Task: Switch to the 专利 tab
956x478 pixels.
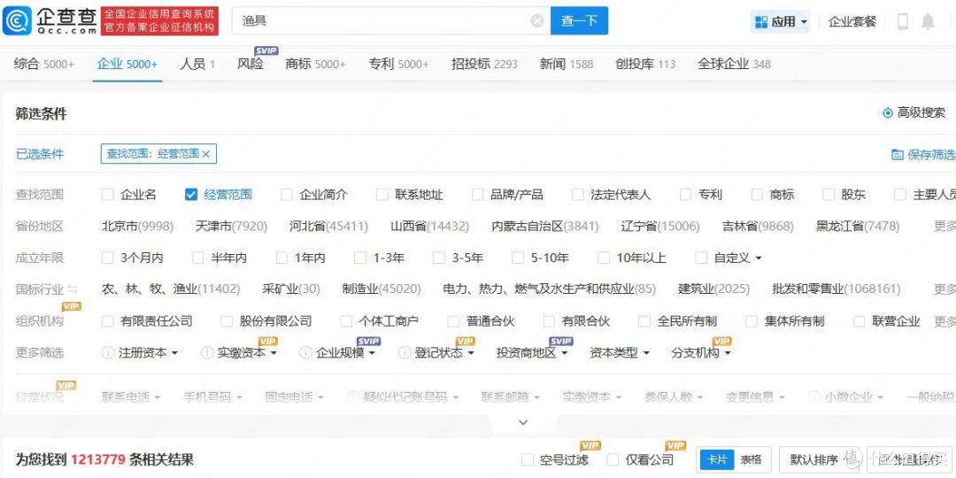Action: point(398,64)
